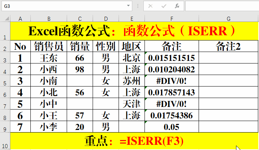This screenshot has height=150, width=259.
Task: Click cell containing '小李'
Action: pyautogui.click(x=49, y=127)
